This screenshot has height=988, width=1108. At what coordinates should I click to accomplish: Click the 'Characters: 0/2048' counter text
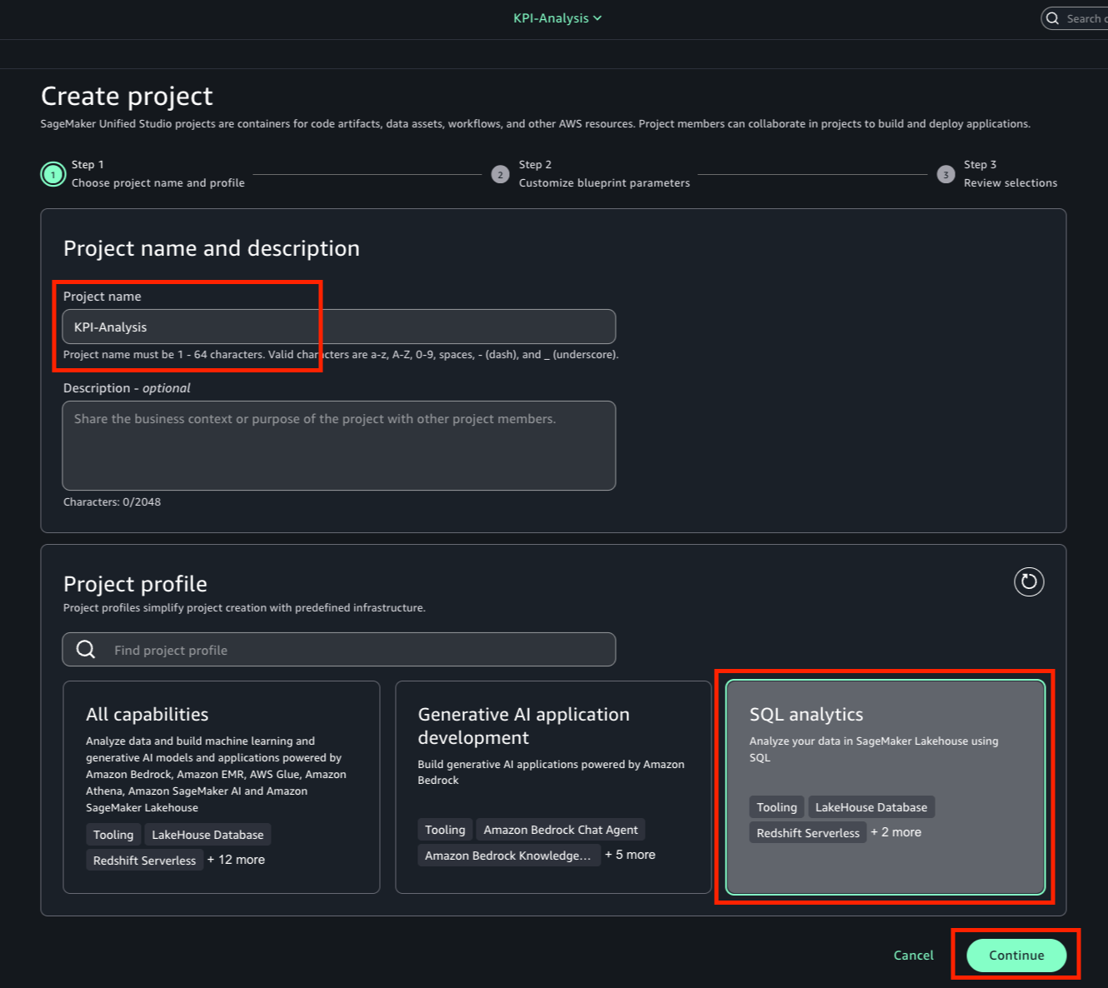(112, 502)
